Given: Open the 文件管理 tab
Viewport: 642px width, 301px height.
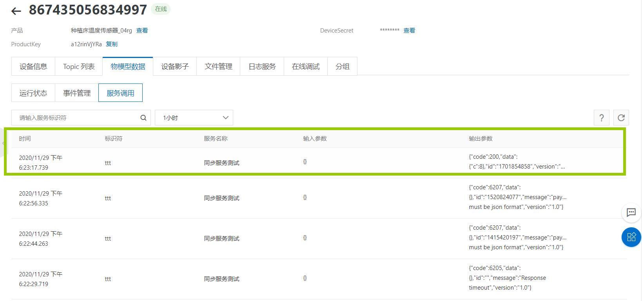Looking at the screenshot, I should tap(218, 66).
